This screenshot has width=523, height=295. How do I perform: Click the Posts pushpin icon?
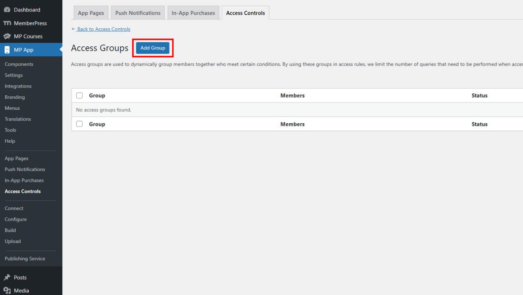tap(7, 277)
